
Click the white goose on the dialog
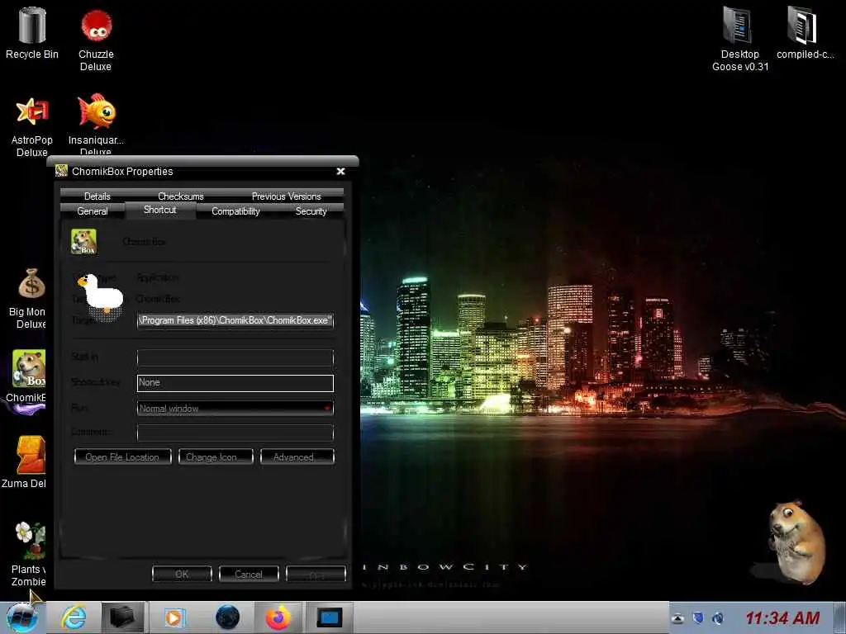click(102, 295)
